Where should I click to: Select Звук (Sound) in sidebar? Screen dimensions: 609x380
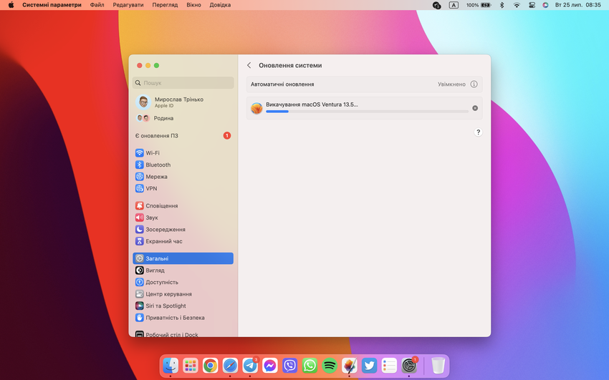click(152, 218)
